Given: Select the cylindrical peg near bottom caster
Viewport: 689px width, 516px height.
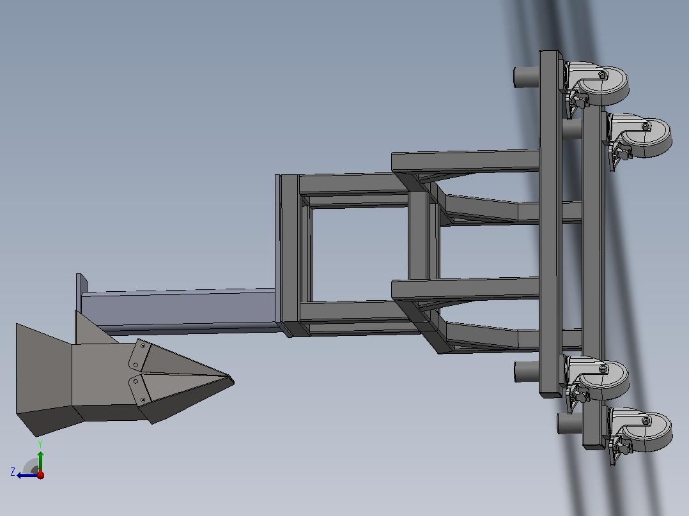Looking at the screenshot, I should click(569, 423).
